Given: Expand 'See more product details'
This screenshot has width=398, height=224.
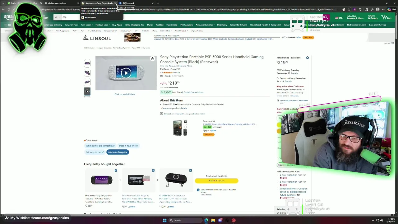Looking at the screenshot, I should (175, 108).
